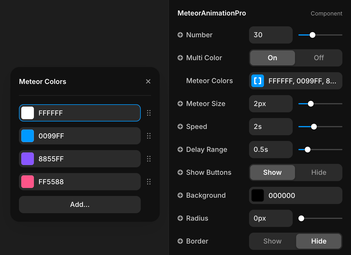Open the Meteor Colors array field
This screenshot has height=255, width=351.
point(302,81)
